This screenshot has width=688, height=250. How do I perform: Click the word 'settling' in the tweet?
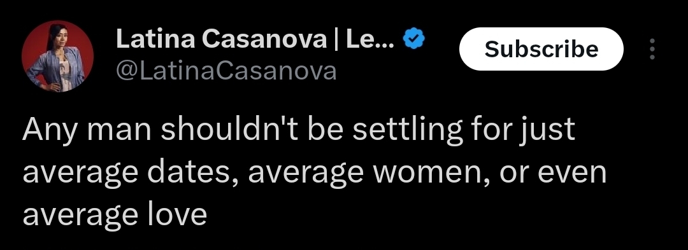[408, 130]
